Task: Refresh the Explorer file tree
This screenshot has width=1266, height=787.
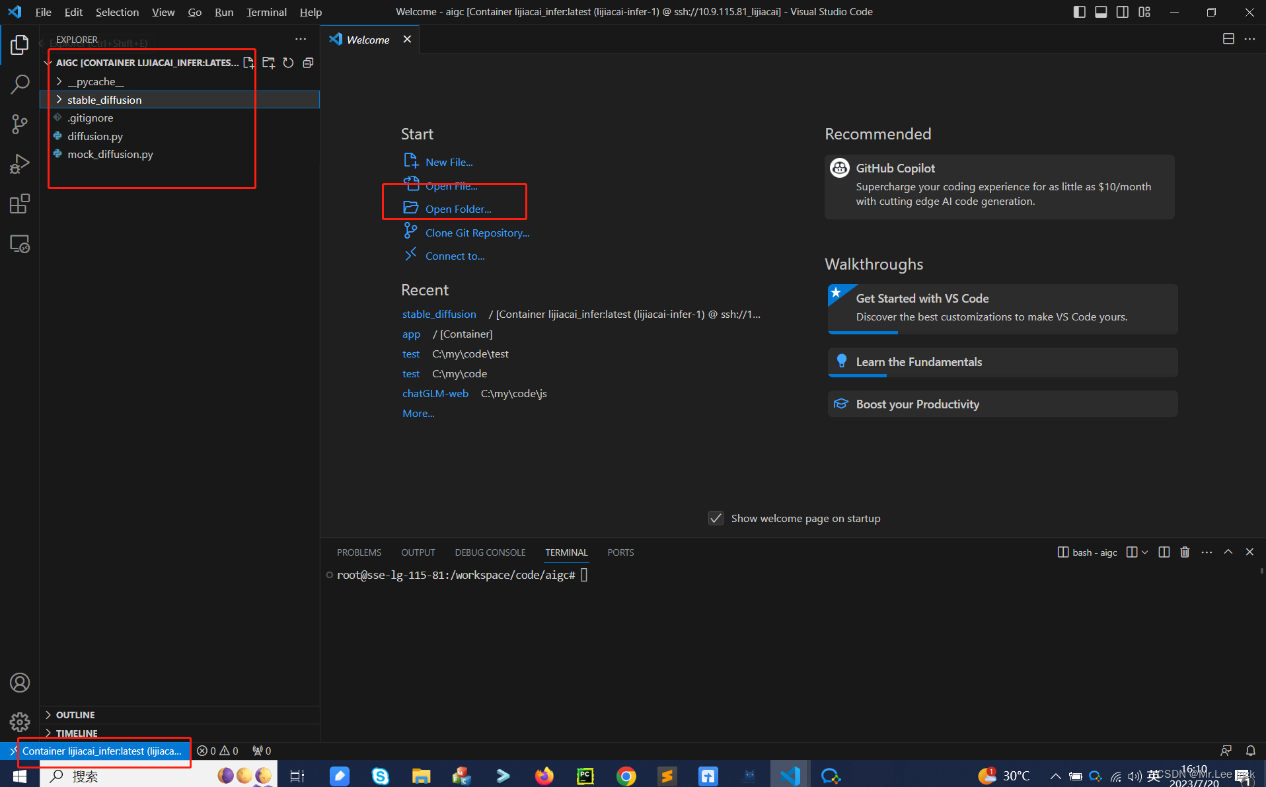Action: coord(288,63)
